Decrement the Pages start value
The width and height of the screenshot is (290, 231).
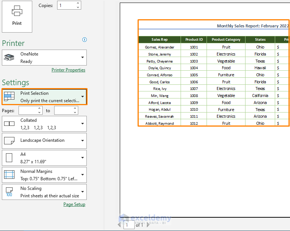tap(39, 113)
